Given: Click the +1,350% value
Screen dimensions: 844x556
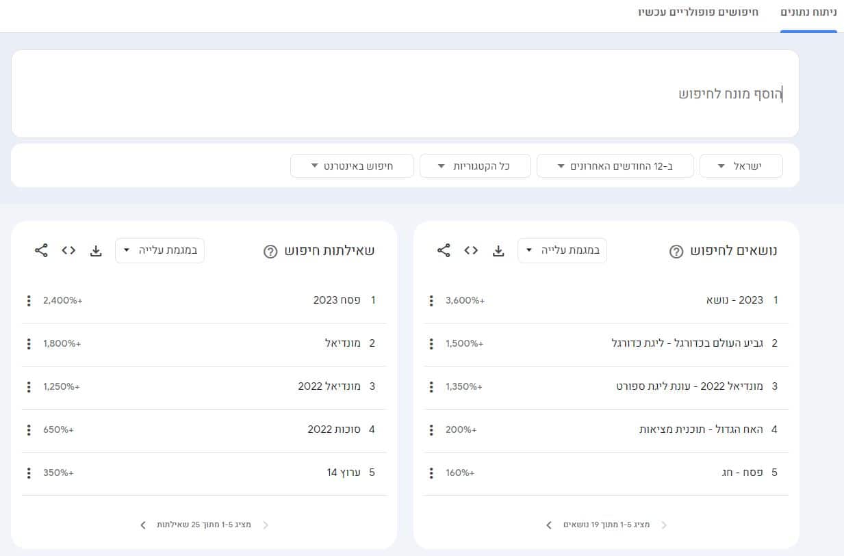Looking at the screenshot, I should tap(463, 386).
